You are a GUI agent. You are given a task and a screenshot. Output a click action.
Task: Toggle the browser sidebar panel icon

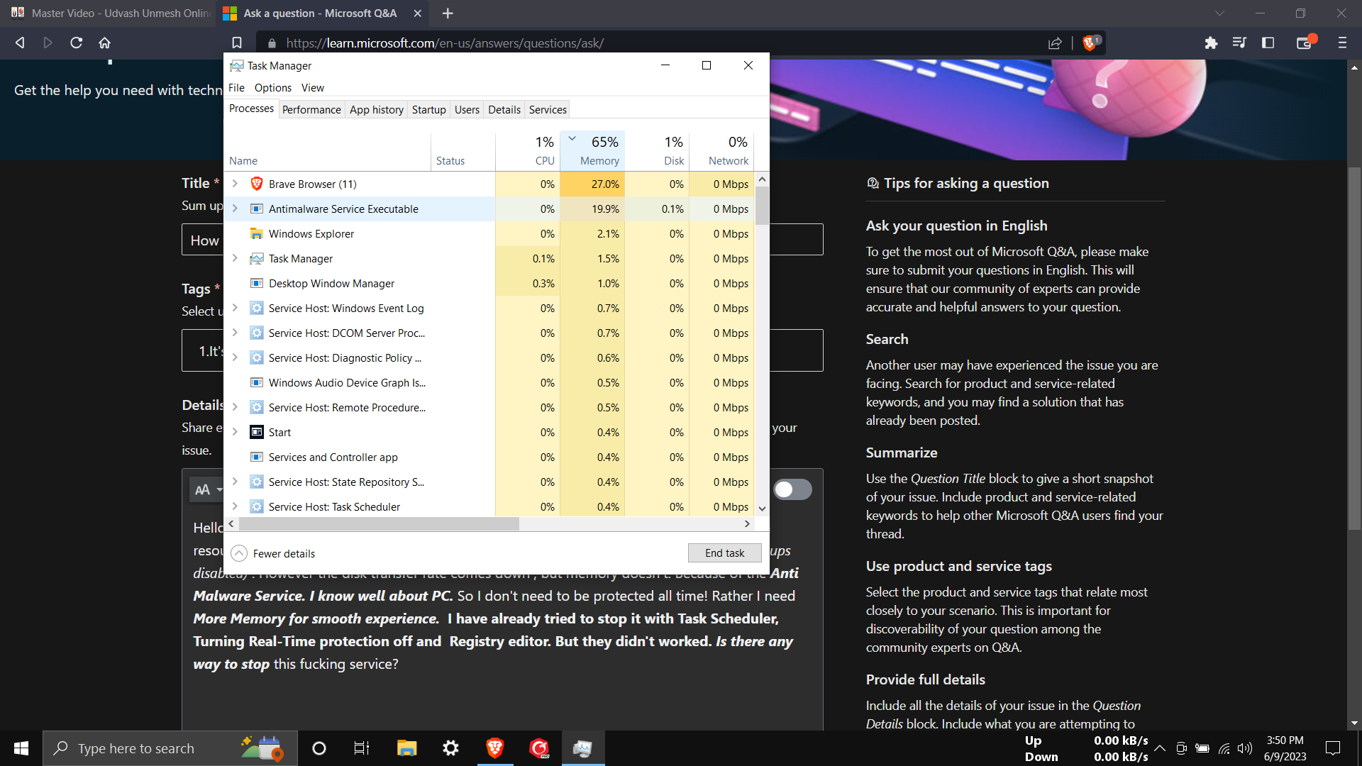(1268, 43)
